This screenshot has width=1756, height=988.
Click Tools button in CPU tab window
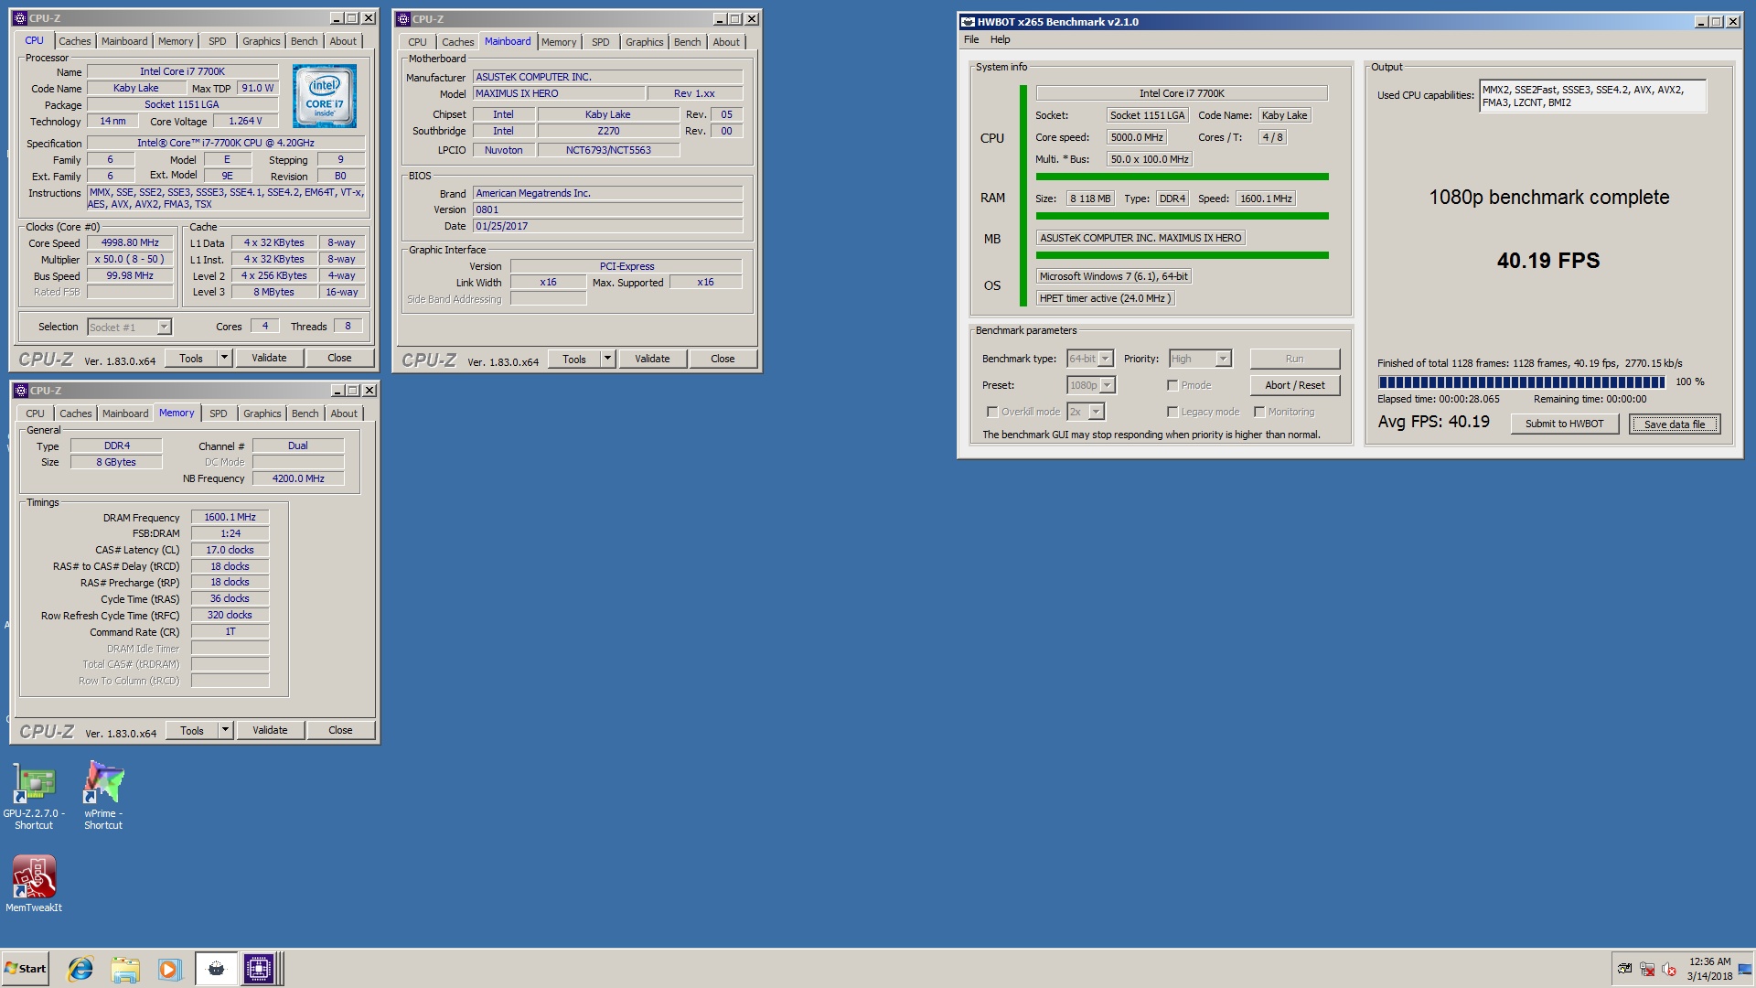pos(191,358)
